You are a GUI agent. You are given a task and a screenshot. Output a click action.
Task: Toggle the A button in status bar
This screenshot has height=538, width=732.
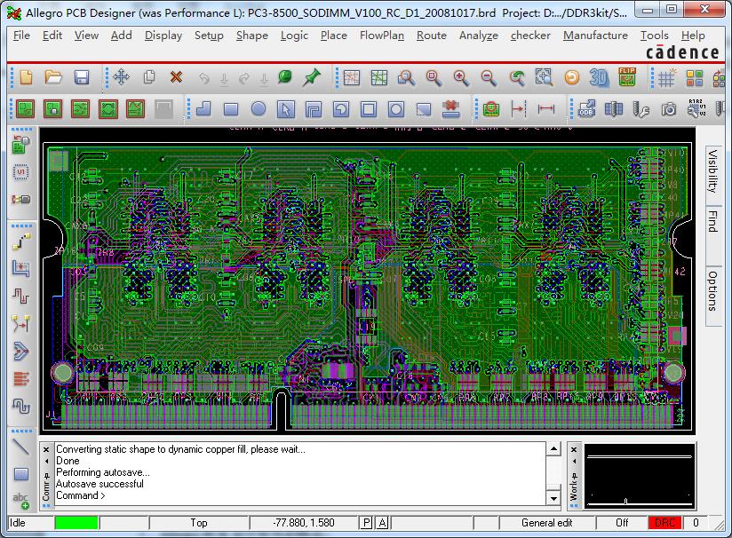[379, 522]
